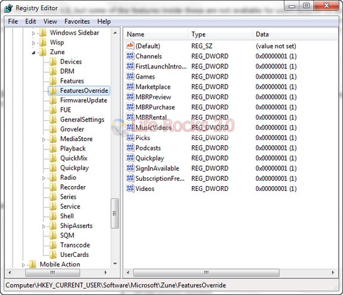Click the DWORD icon beside Quickplay value
Viewport: 343px width, 295px height.
coord(130,158)
